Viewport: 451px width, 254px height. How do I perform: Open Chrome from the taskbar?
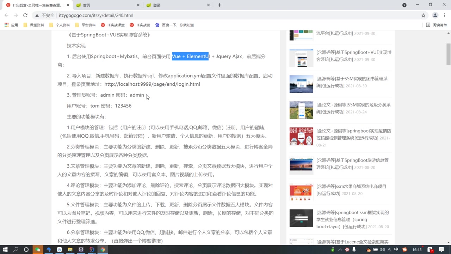[x=103, y=249]
